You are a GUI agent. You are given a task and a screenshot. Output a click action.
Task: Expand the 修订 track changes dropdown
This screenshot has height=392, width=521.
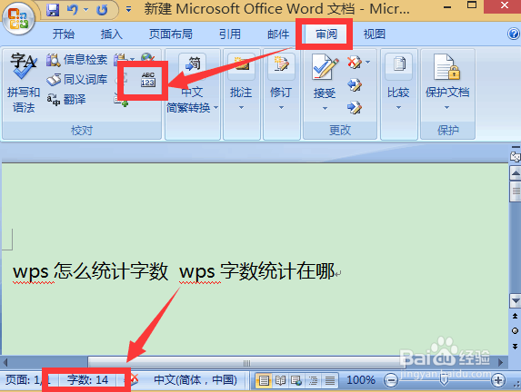coord(281,107)
